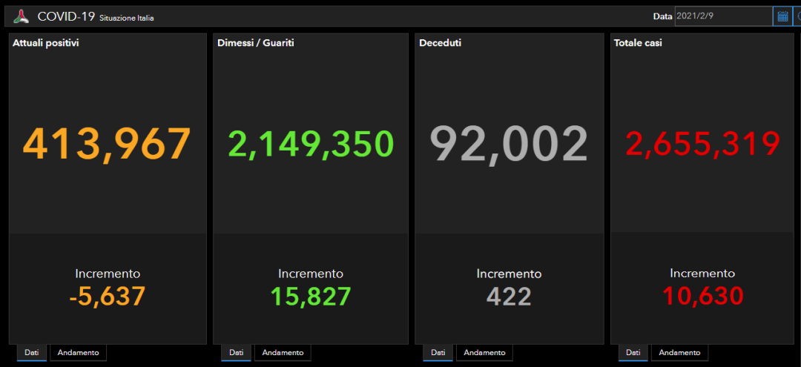801x367 pixels.
Task: Click the Situazione Italia subtitle
Action: coord(127,19)
